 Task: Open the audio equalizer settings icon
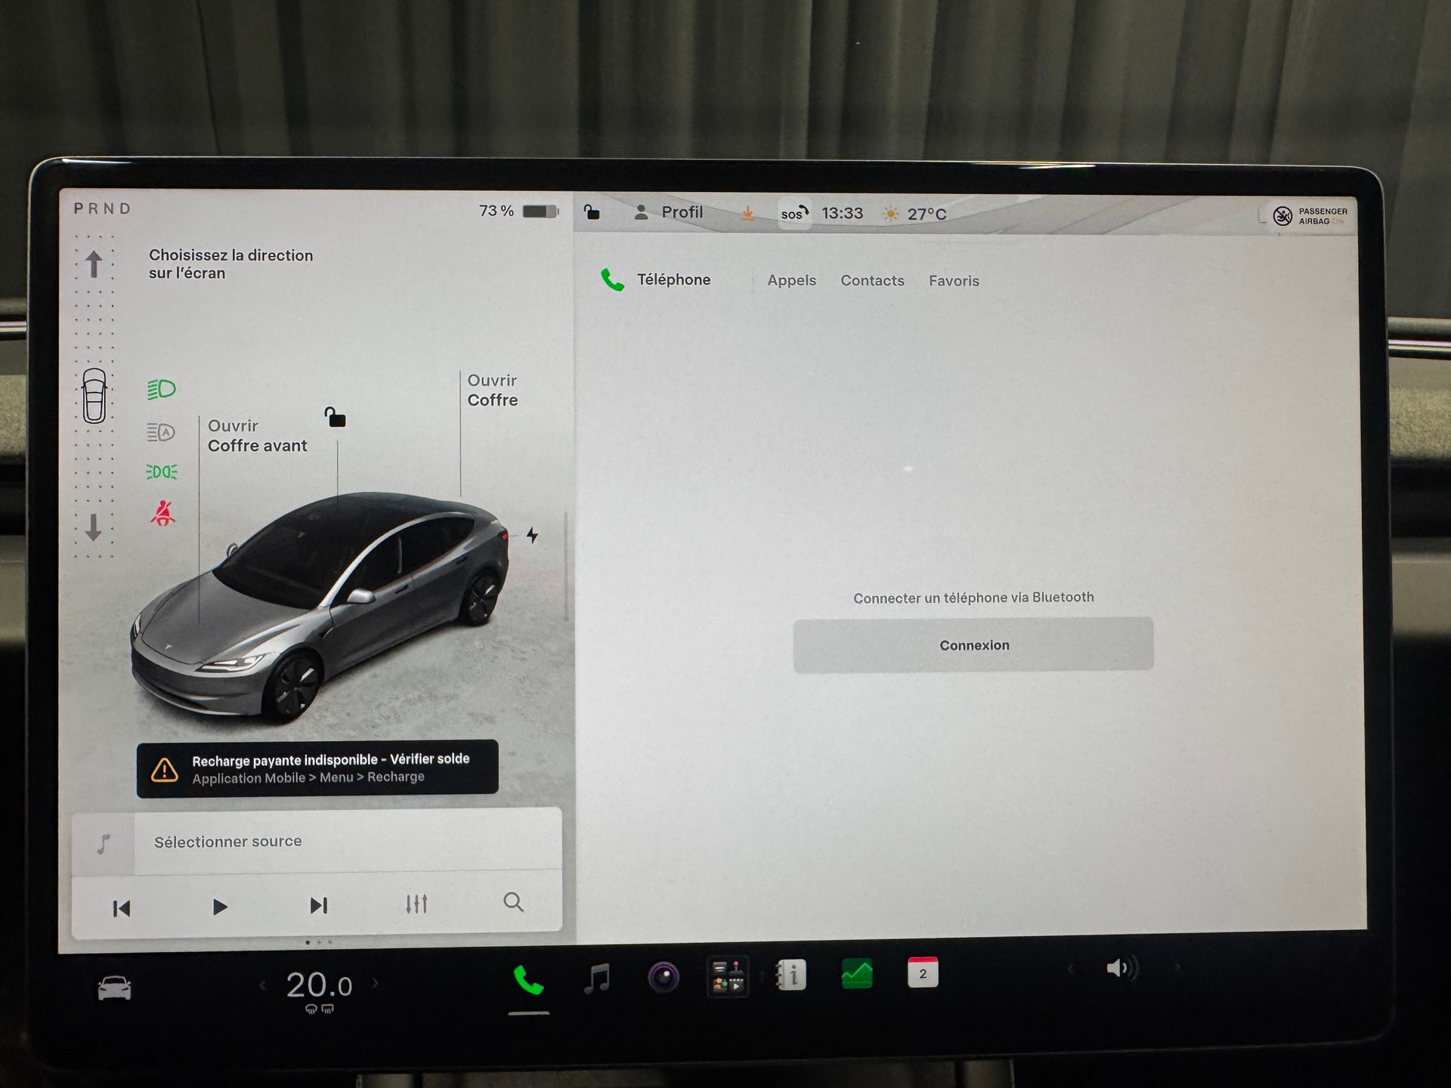tap(416, 904)
